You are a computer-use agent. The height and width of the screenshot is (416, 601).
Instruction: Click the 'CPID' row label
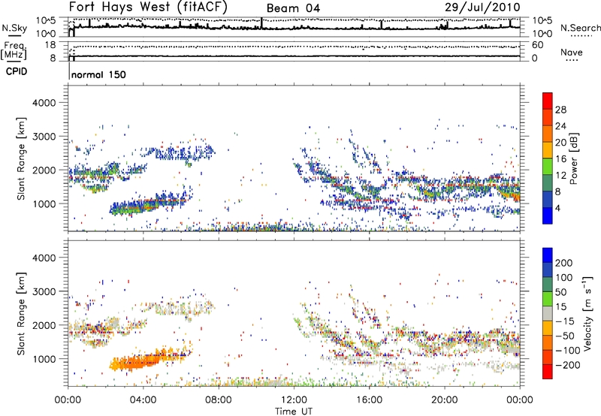(17, 71)
